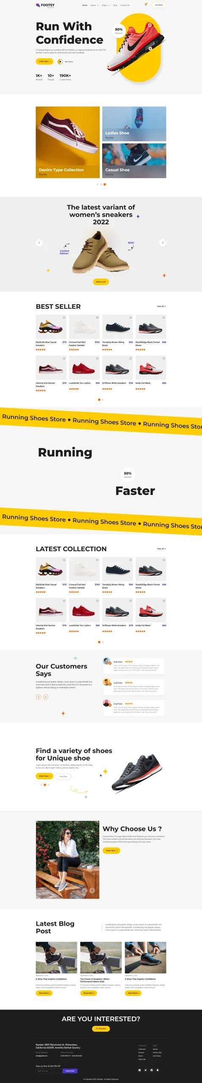
Task: Click the yellow Add to cart button
Action: (x=101, y=281)
